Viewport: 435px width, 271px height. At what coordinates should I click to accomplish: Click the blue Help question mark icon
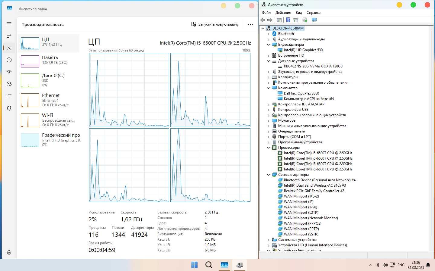[288, 20]
